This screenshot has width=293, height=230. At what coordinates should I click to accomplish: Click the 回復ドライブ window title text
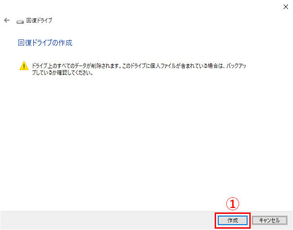[x=39, y=20]
